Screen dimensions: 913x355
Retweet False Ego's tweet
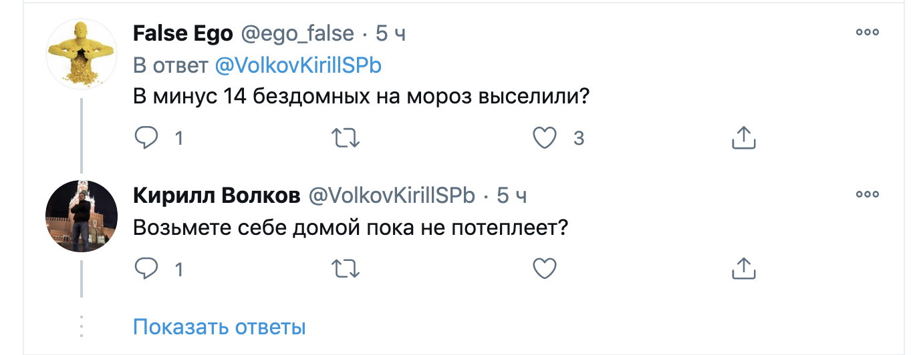tap(346, 138)
